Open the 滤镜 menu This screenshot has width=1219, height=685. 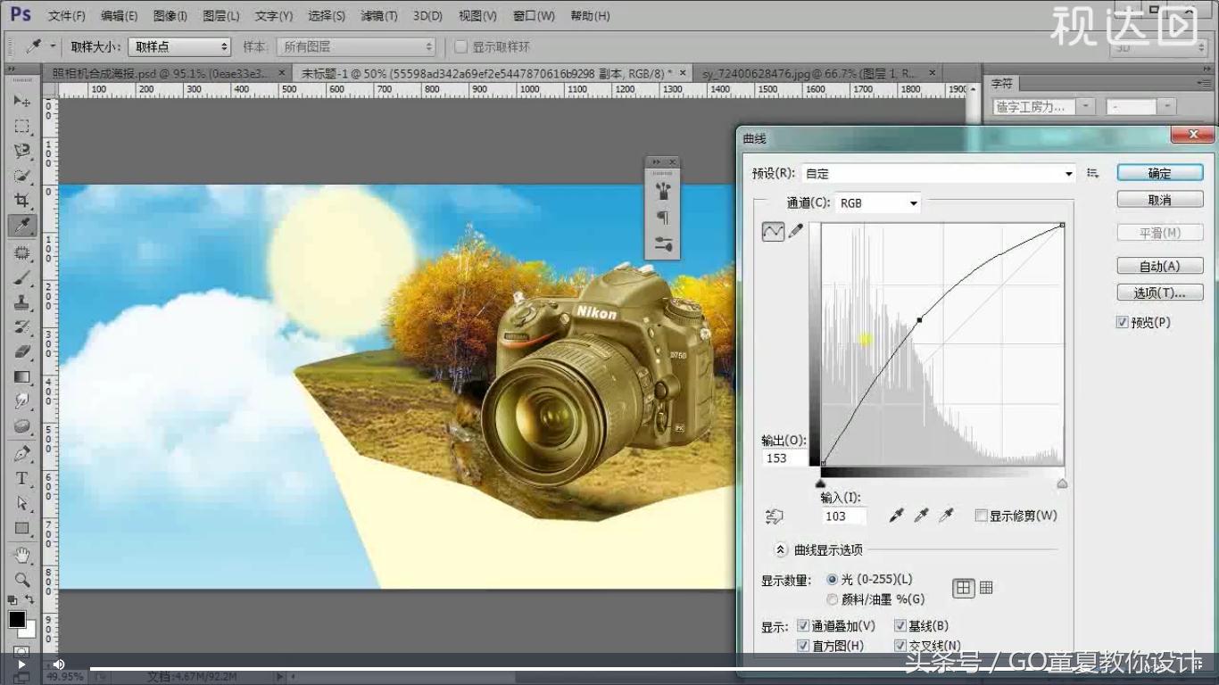(378, 15)
